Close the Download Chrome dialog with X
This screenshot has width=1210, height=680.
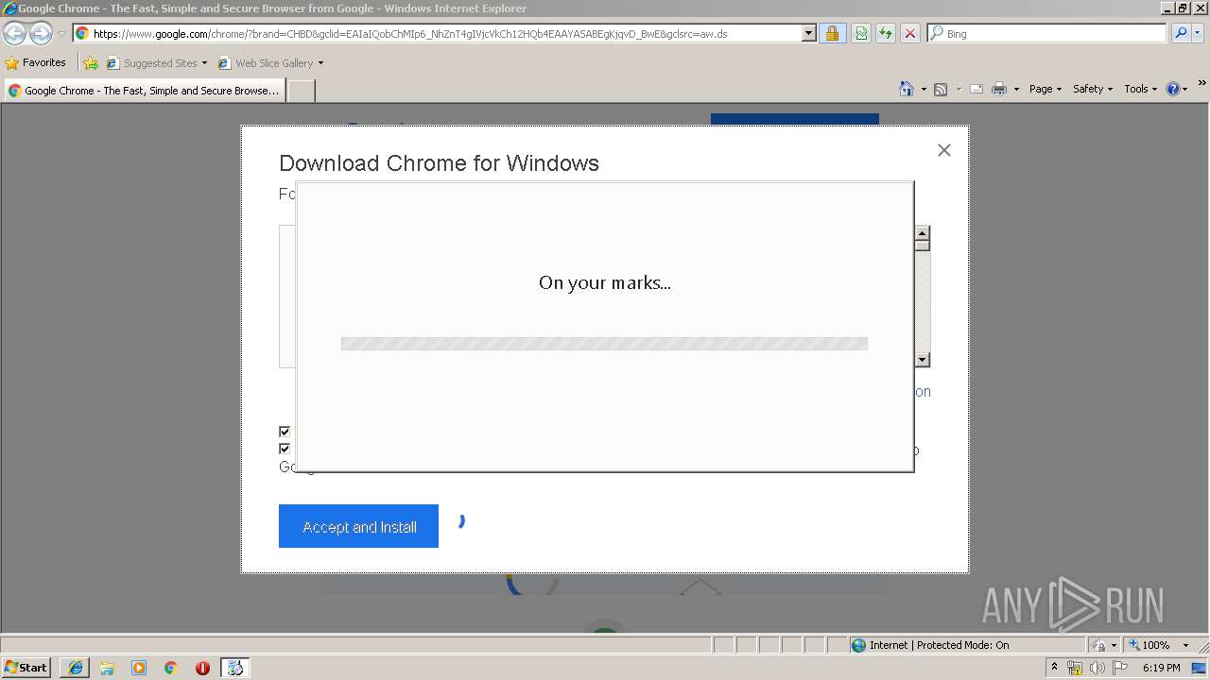(943, 150)
